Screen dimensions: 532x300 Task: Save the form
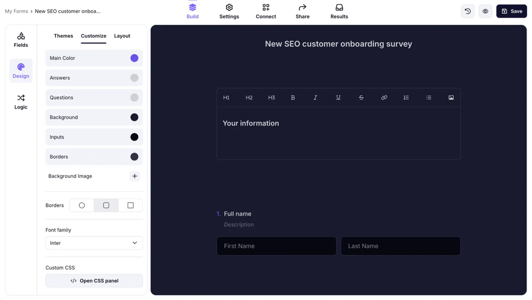pyautogui.click(x=511, y=11)
